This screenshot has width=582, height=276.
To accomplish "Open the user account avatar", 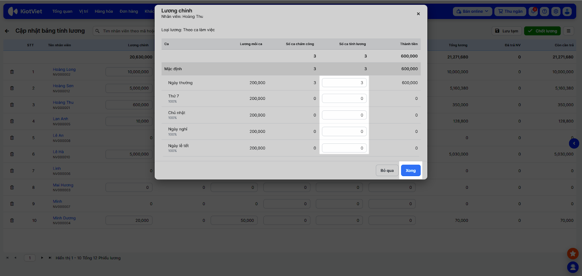I will click(x=567, y=11).
